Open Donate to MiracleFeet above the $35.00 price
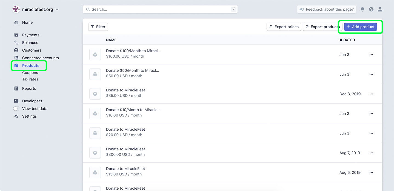Screen dimensions: 394x191 (125, 90)
